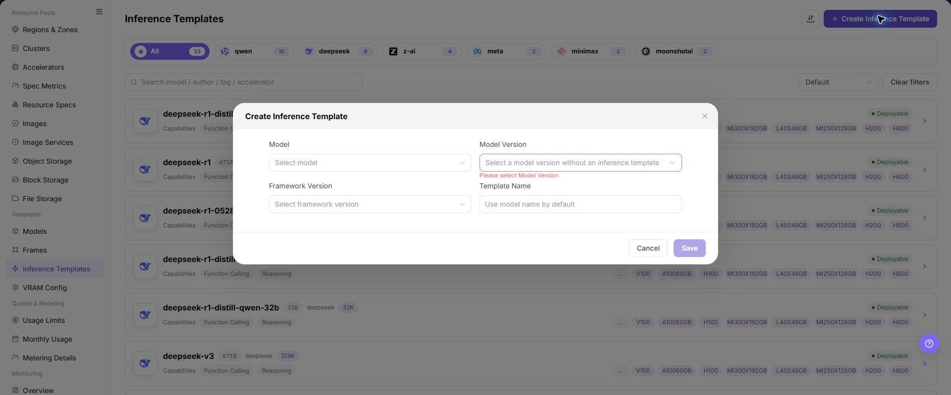Screen dimensions: 951x395
Task: Click the deepseek-r1-distill-qwen-32b model logo
Action: [145, 315]
